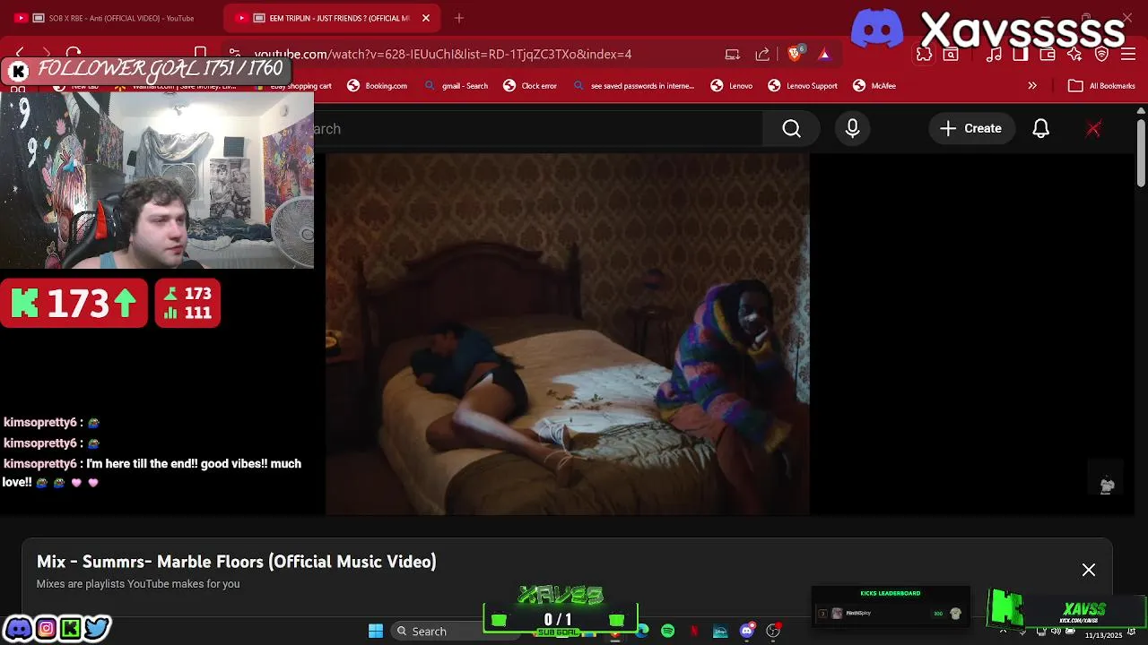Open the Clock error bookmark
This screenshot has height=645, width=1148.
point(530,86)
